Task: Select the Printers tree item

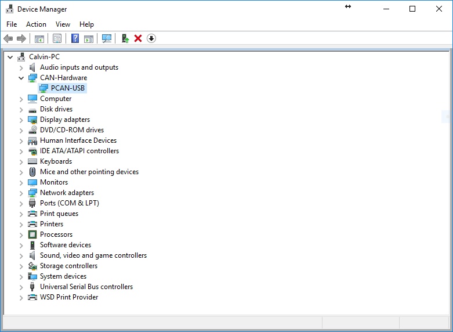Action: [52, 224]
